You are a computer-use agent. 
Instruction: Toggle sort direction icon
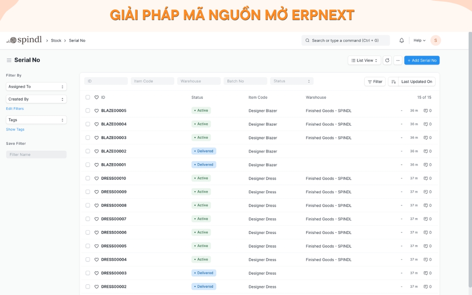coord(393,81)
